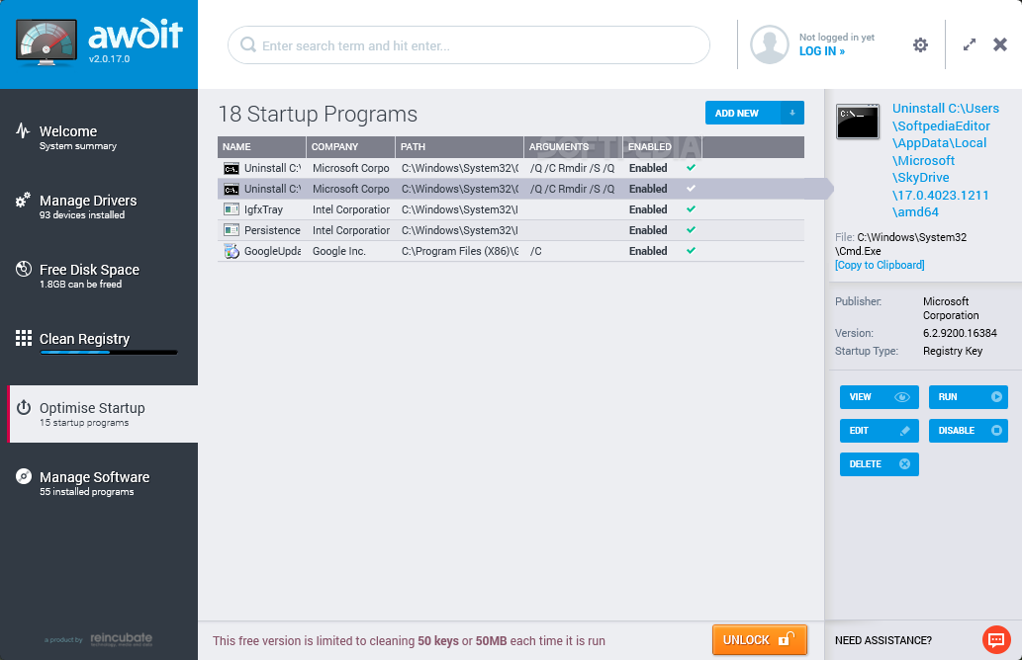Click the DELETE button
This screenshot has height=660, width=1022.
tap(880, 464)
